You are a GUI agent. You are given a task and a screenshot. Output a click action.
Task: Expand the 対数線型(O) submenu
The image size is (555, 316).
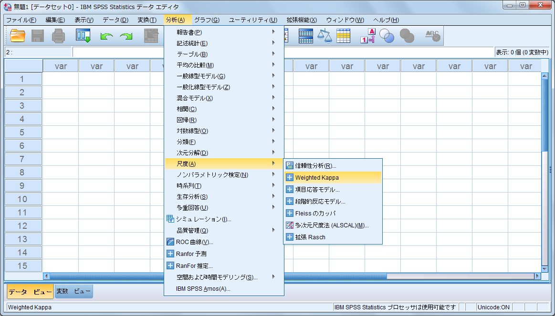click(x=224, y=131)
